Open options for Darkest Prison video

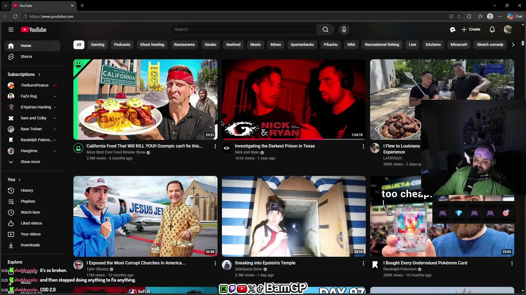(363, 146)
